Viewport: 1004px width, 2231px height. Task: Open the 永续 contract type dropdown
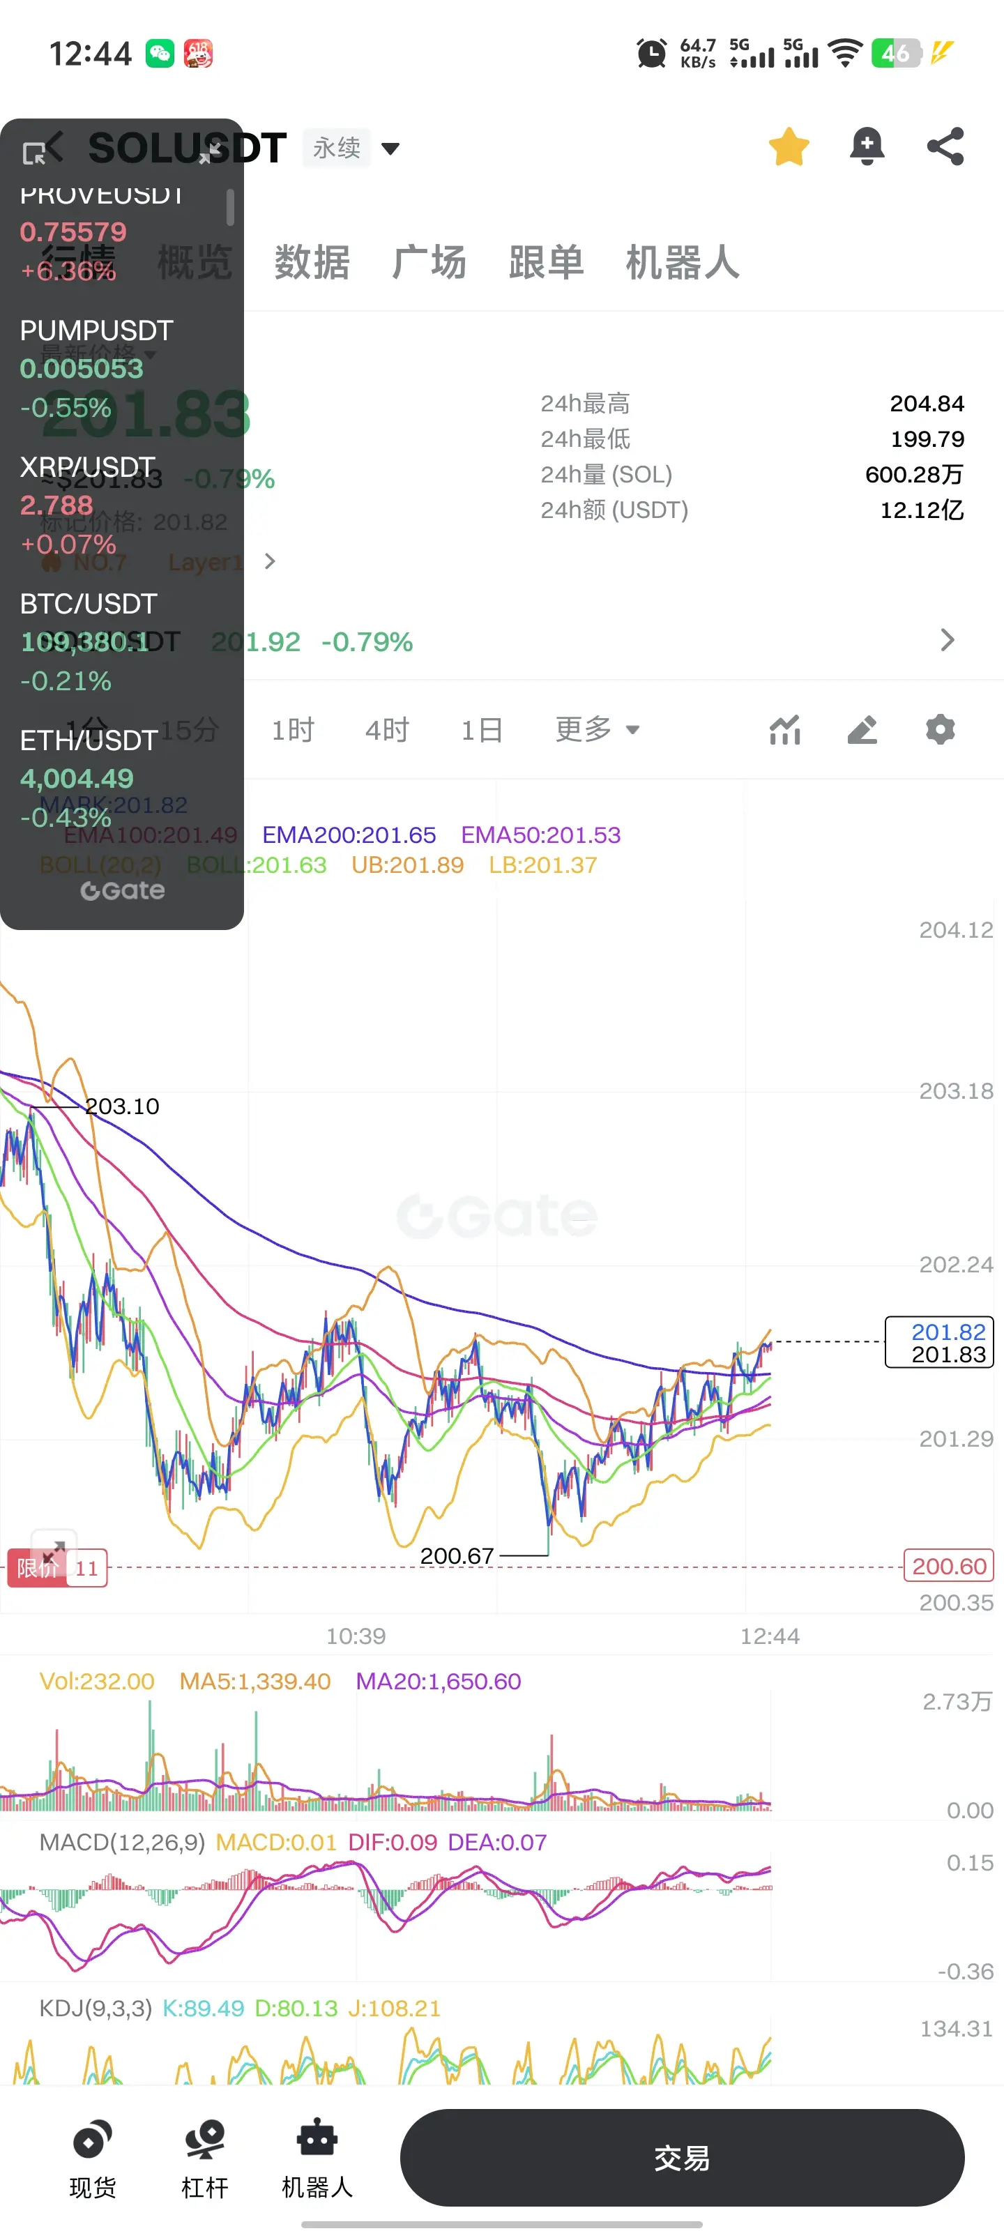[351, 148]
